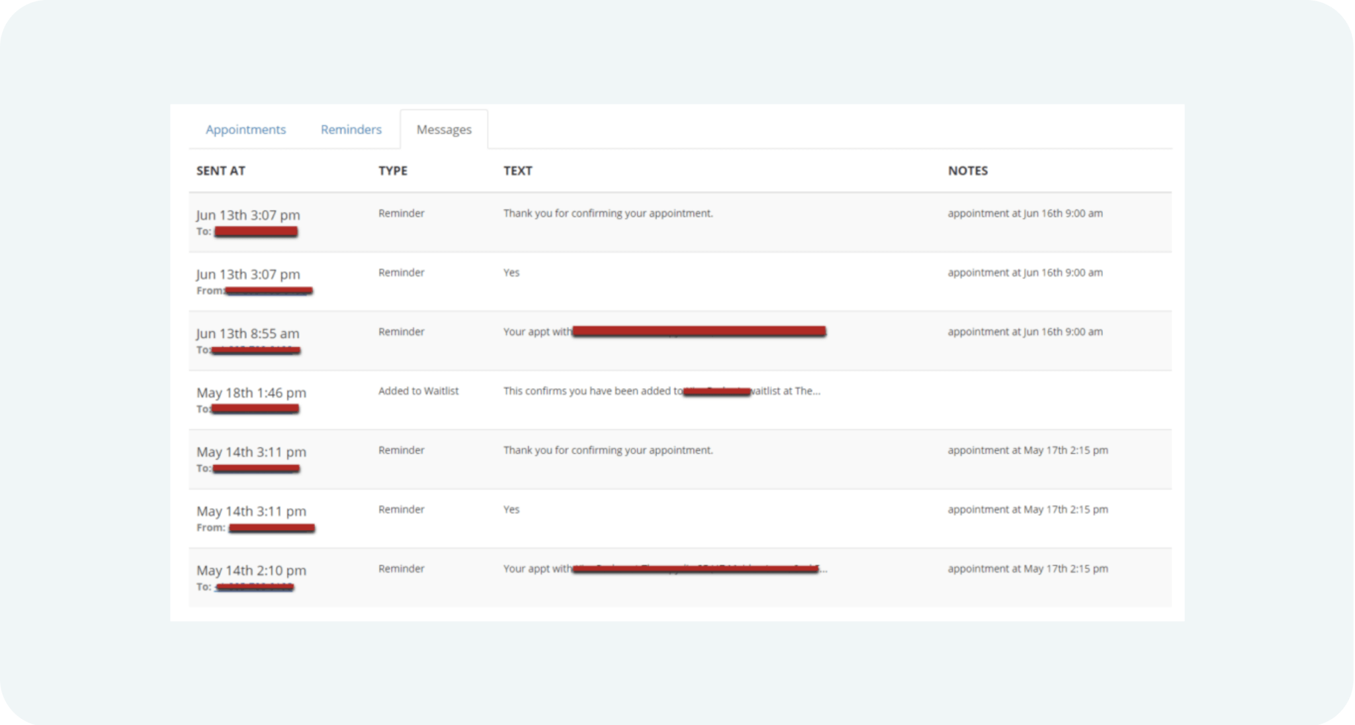The height and width of the screenshot is (725, 1355).
Task: Click the TEXT column header
Action: 517,171
